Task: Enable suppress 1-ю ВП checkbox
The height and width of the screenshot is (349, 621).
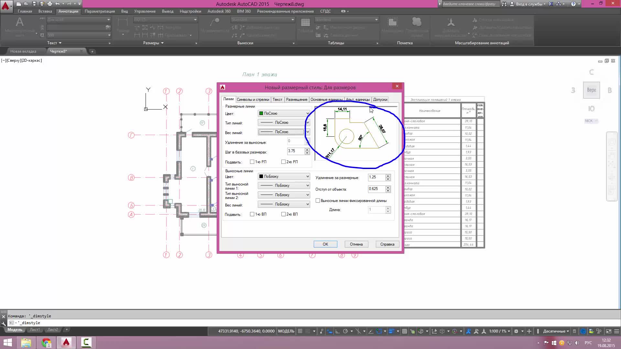Action: [x=252, y=214]
